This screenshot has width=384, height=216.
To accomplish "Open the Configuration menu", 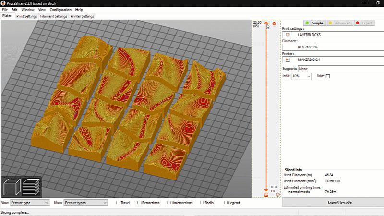I will [x=60, y=10].
